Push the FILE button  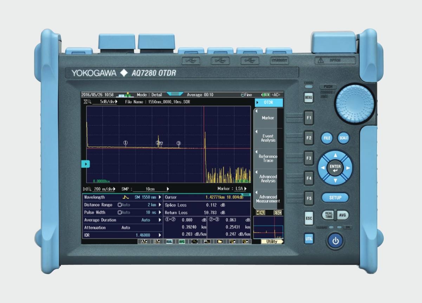[x=327, y=138]
